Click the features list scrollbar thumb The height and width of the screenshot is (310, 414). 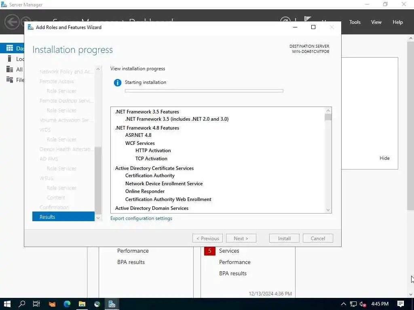tap(328, 117)
